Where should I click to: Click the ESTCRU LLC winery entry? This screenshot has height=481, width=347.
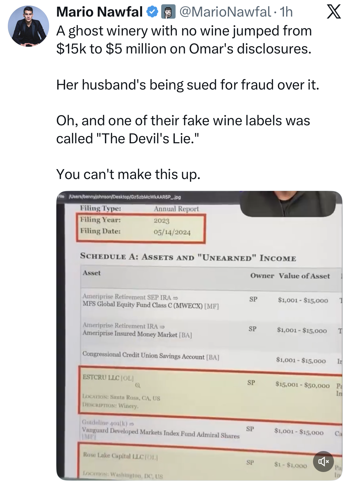pyautogui.click(x=108, y=378)
